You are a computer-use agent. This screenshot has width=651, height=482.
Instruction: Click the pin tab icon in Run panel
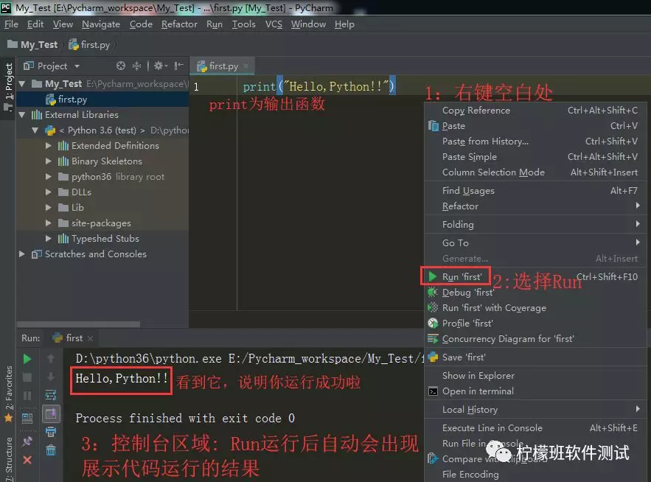pos(27,441)
